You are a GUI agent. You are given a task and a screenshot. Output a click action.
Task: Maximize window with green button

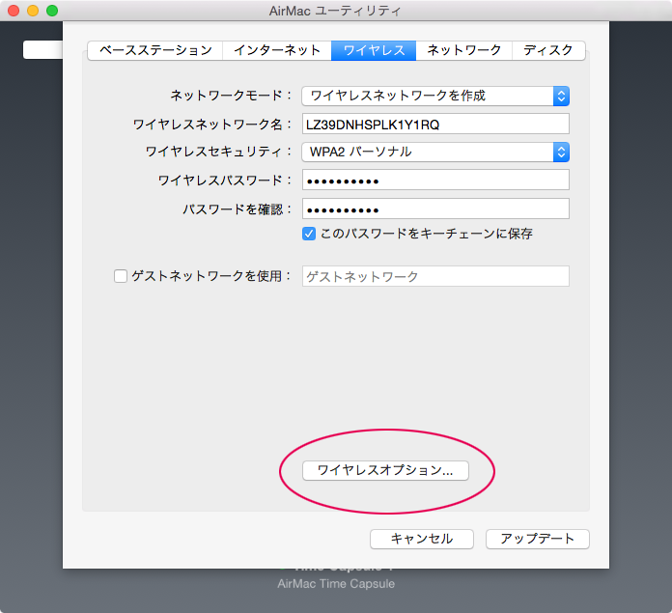click(52, 11)
